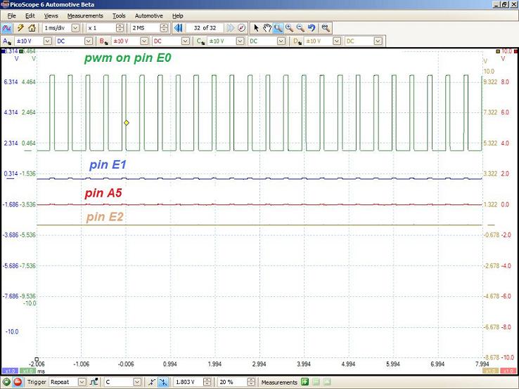Select the Zoom Out magnifier tool
This screenshot has height=389, width=519.
(x=300, y=28)
